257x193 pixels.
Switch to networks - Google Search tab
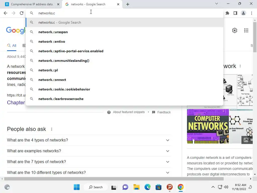(92, 4)
